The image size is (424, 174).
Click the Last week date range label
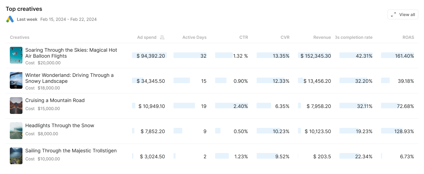coord(27,19)
